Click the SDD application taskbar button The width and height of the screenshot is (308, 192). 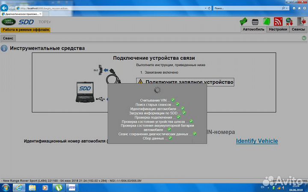point(72,188)
